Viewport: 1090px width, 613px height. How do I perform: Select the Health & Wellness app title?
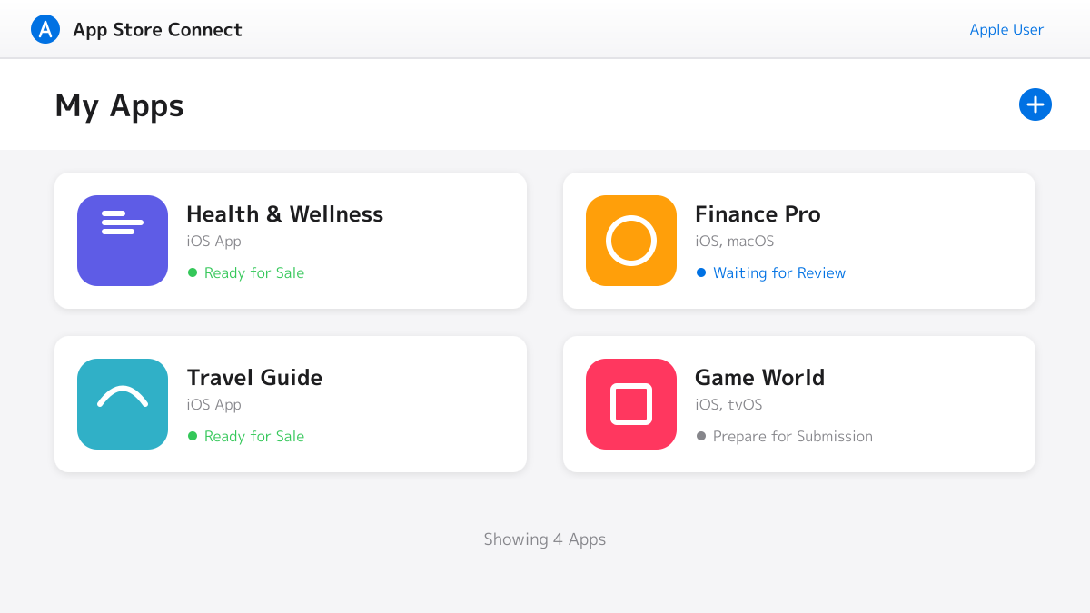coord(285,214)
